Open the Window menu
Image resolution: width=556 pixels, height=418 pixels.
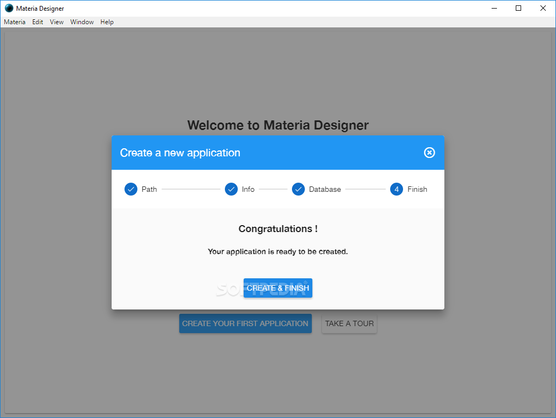coord(82,22)
